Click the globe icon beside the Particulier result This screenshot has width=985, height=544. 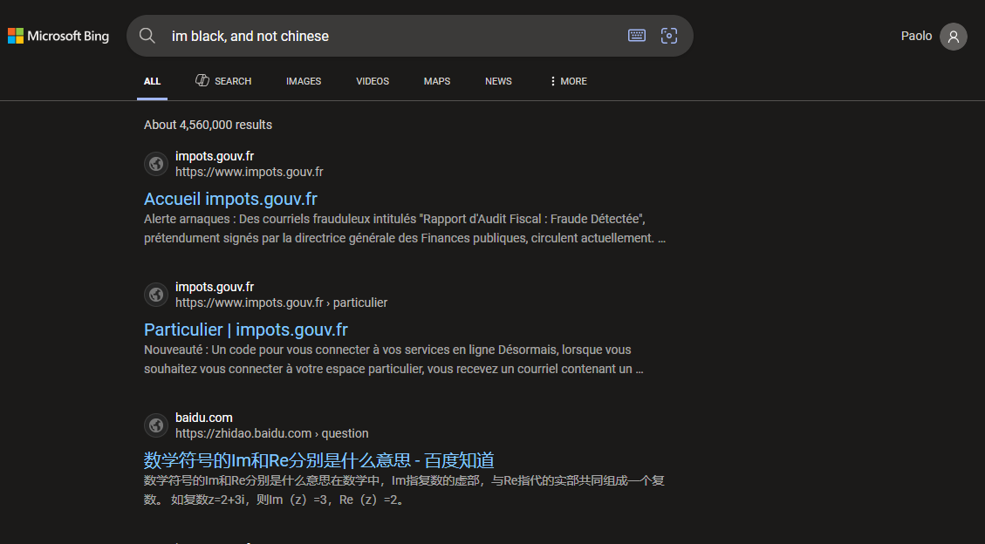point(156,295)
